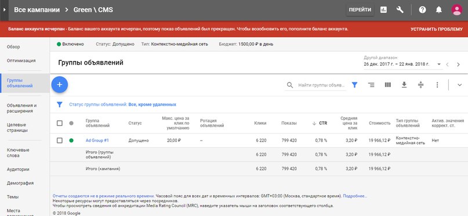Click the reports chart icon in header

click(383, 10)
